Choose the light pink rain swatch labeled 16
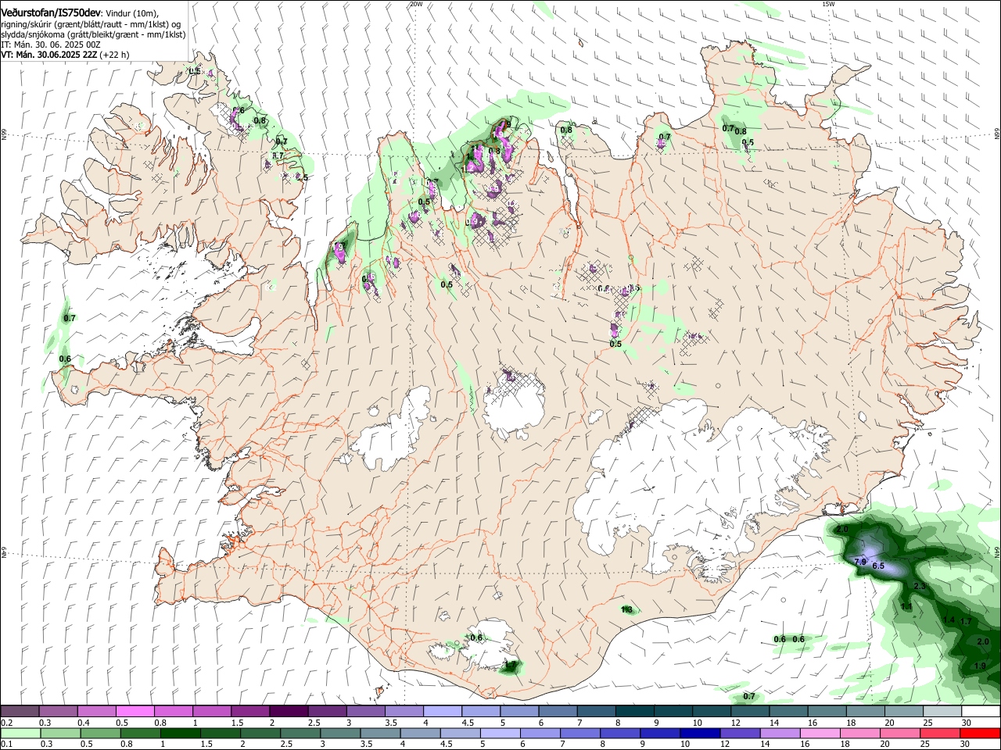The height and width of the screenshot is (750, 1001). (820, 733)
